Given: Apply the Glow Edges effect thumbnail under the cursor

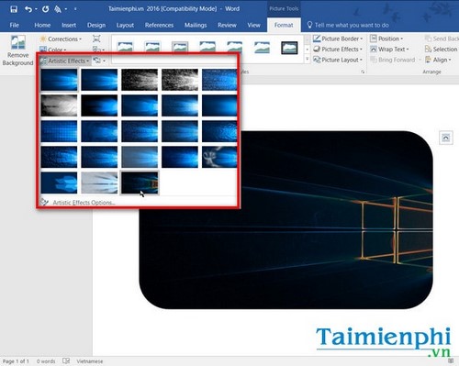Looking at the screenshot, I should pos(140,183).
